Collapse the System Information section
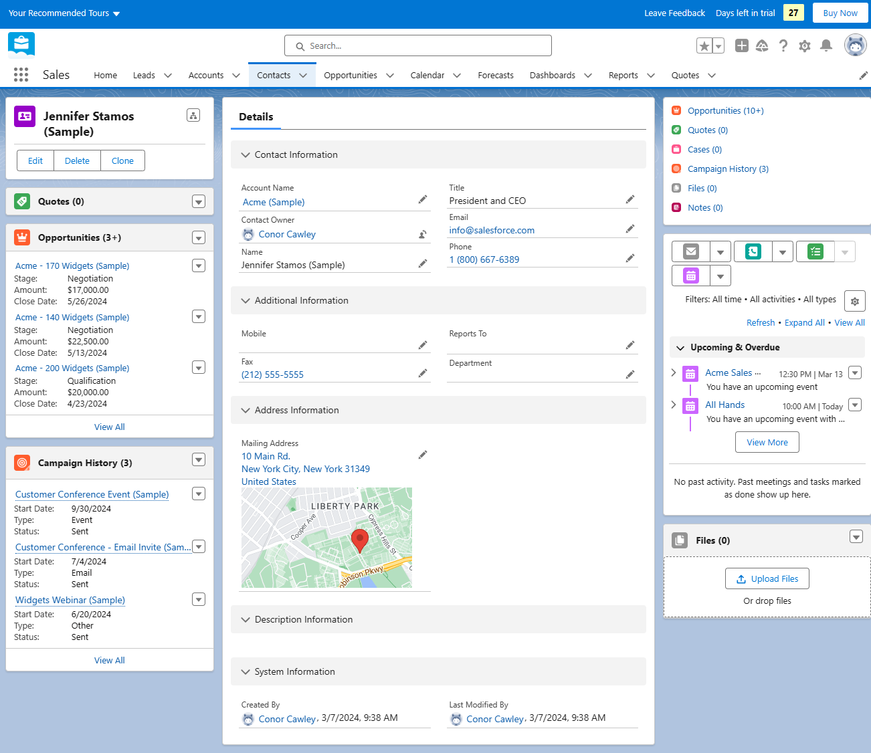Viewport: 871px width, 753px height. tap(246, 671)
